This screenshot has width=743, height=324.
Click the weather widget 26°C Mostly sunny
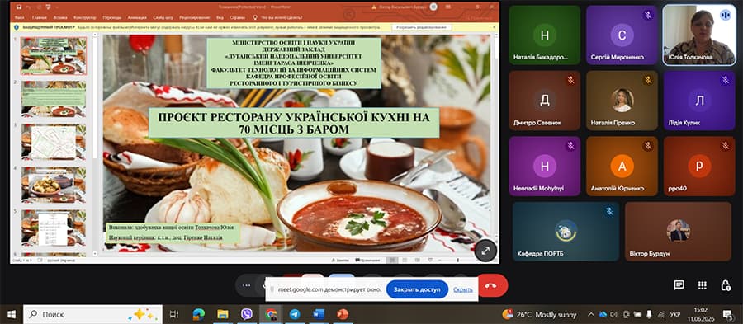[539, 314]
